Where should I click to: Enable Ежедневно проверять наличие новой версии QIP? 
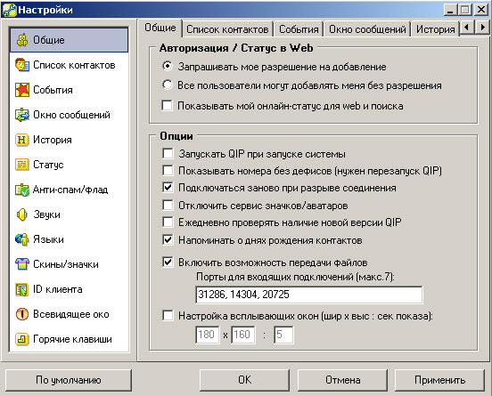point(168,222)
